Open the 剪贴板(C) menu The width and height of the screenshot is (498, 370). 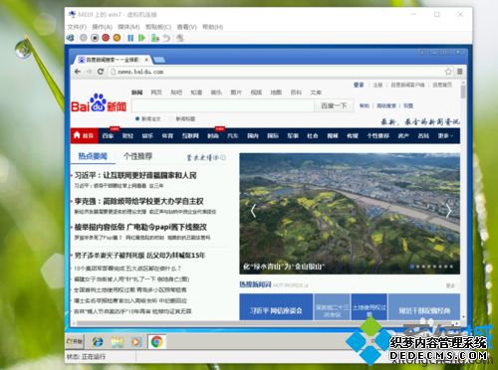(158, 27)
